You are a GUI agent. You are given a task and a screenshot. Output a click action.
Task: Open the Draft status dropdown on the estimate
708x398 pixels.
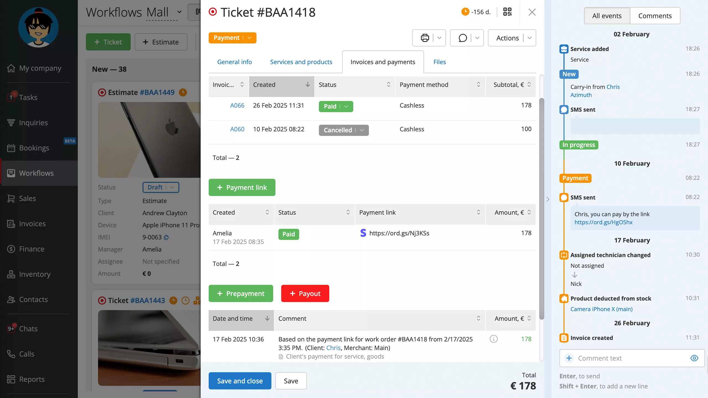tap(172, 187)
